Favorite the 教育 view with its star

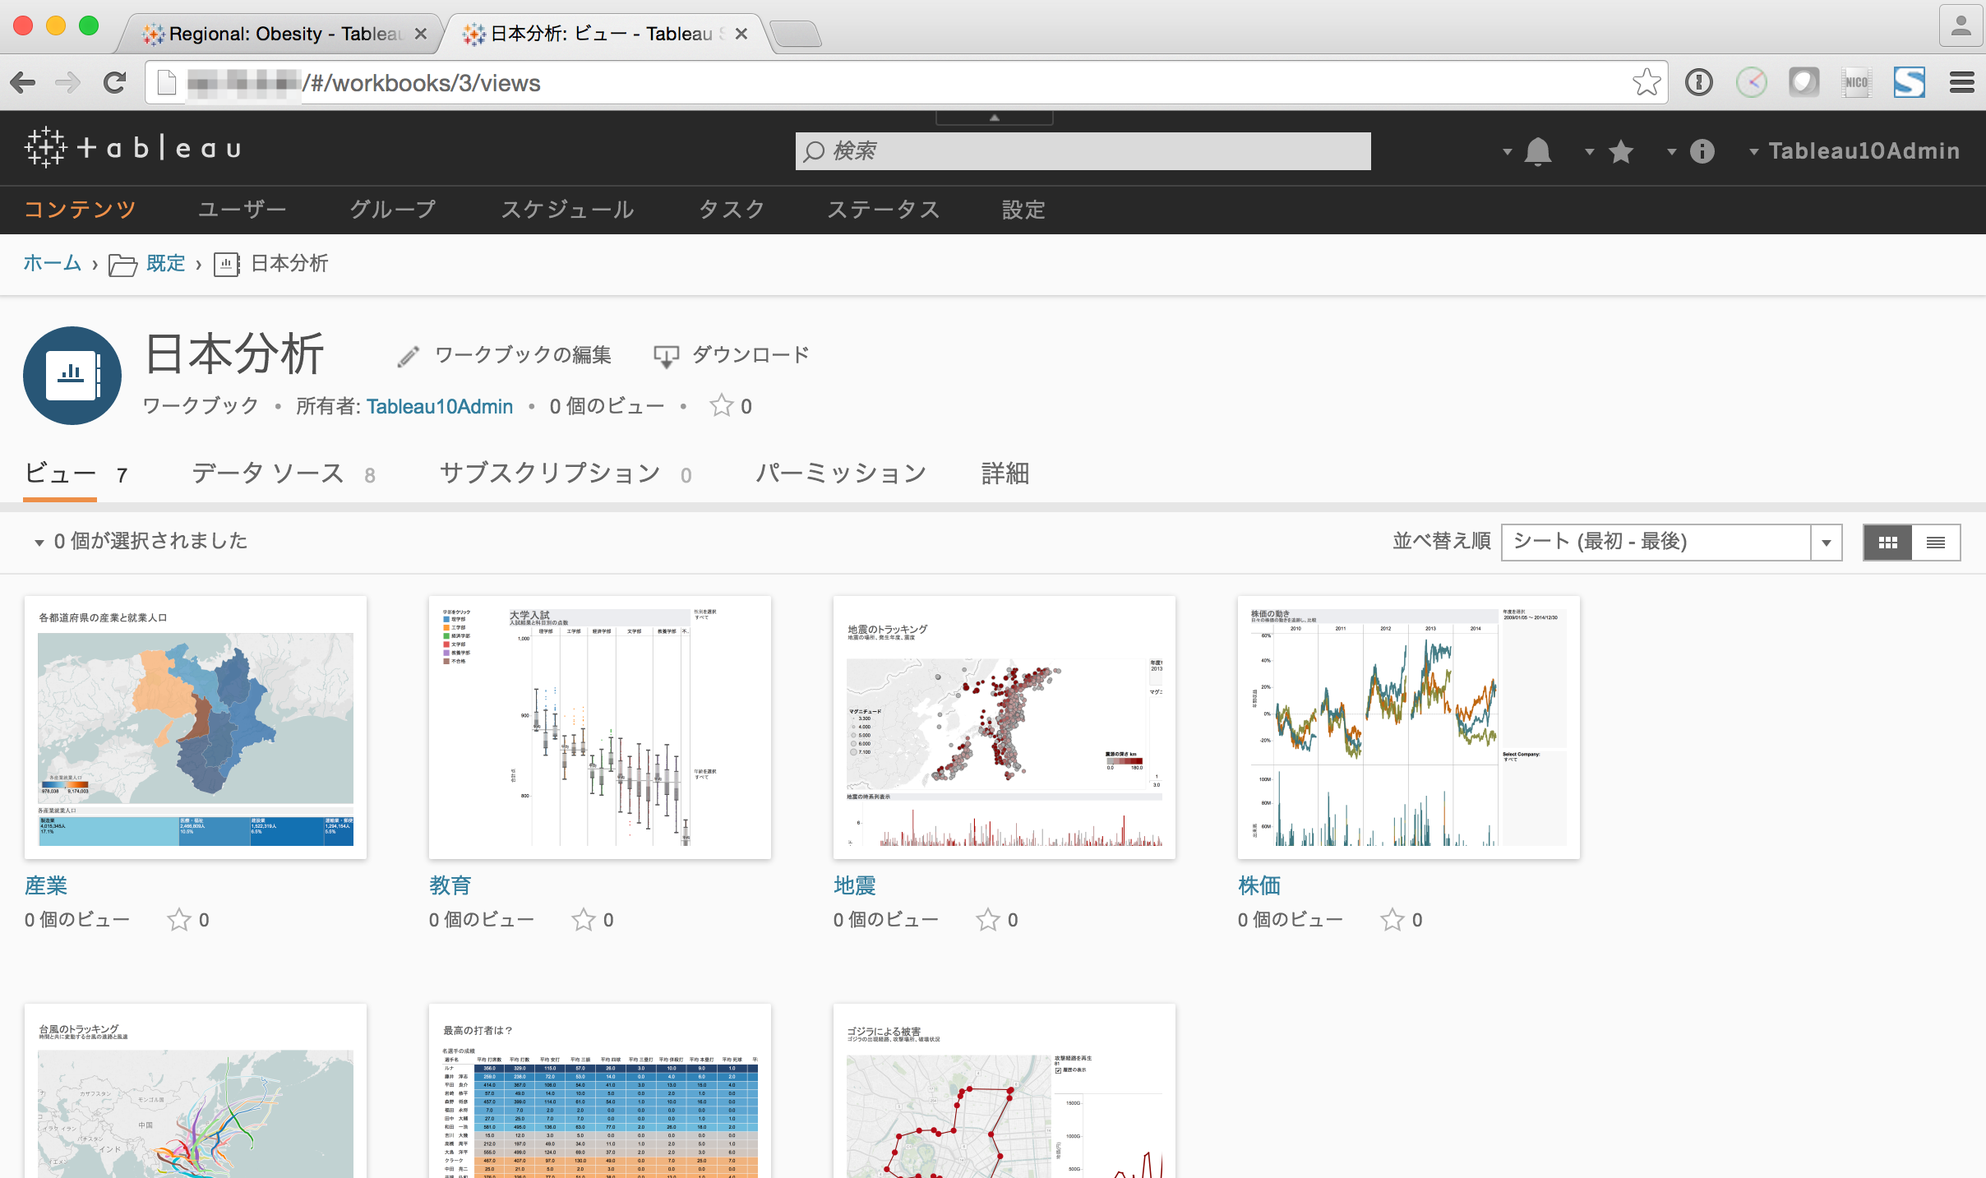pos(584,920)
